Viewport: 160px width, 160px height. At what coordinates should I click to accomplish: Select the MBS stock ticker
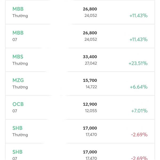18,57
